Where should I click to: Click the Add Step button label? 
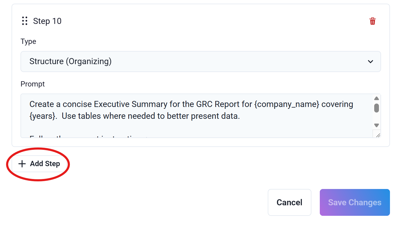[45, 163]
